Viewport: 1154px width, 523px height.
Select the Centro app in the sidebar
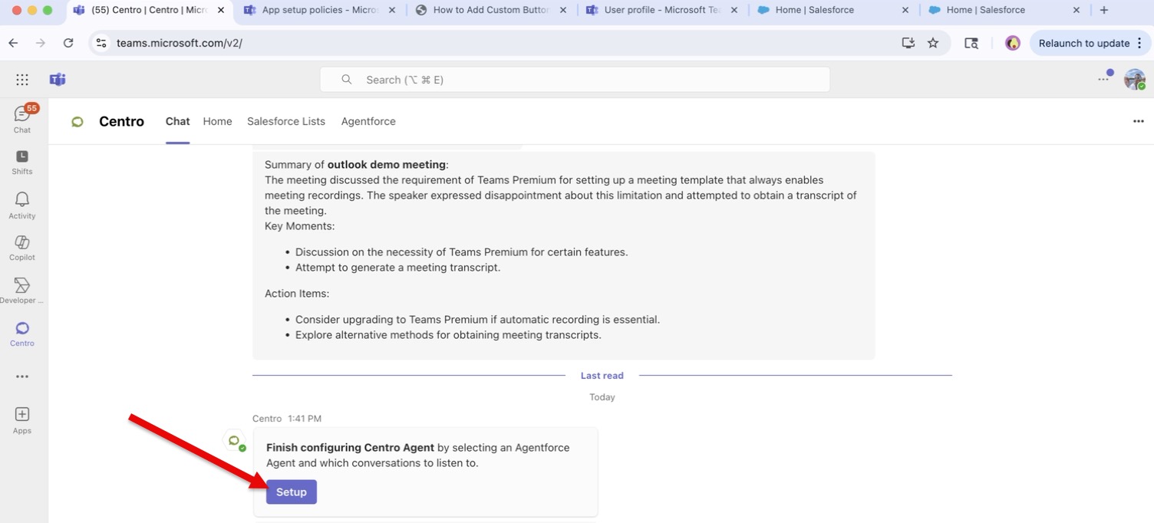click(x=22, y=334)
